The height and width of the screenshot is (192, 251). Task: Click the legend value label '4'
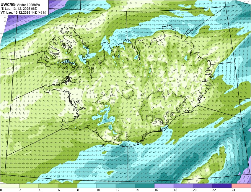click(39, 190)
